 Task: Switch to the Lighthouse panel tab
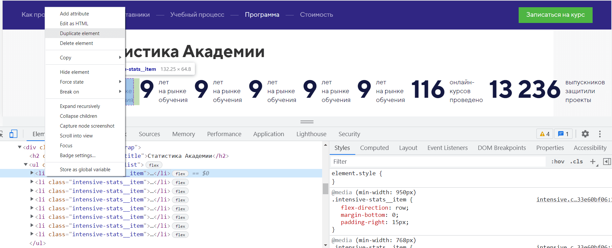(311, 134)
